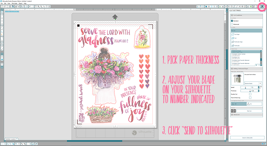Pick the Draw a Rectangle tool

coord(2,18)
